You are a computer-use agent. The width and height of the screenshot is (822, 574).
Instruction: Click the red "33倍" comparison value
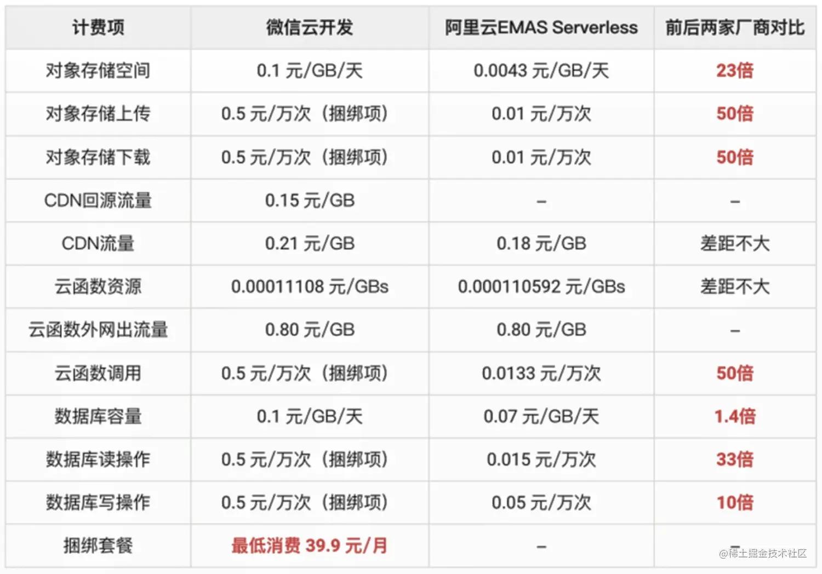pyautogui.click(x=735, y=460)
